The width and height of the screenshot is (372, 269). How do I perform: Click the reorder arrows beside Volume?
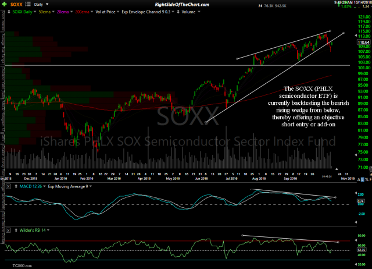pos(178,12)
